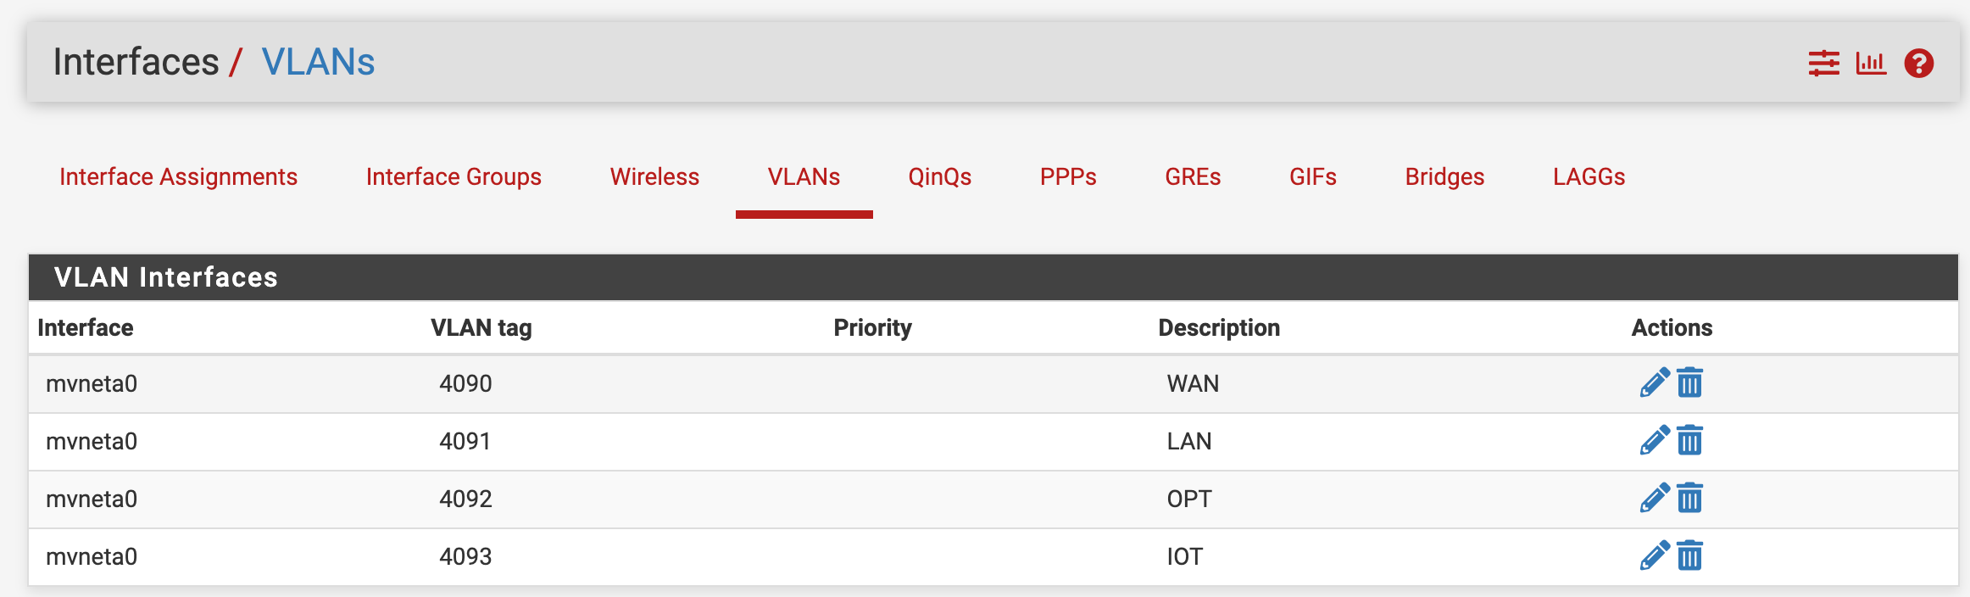
Task: Edit the LAN VLAN 4091 entry
Action: pos(1654,441)
